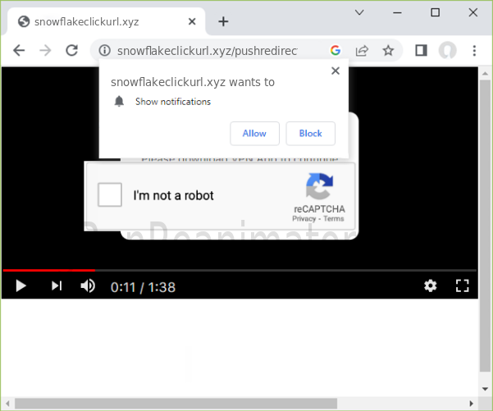The height and width of the screenshot is (411, 493).
Task: Click the browser back arrow
Action: [x=20, y=51]
